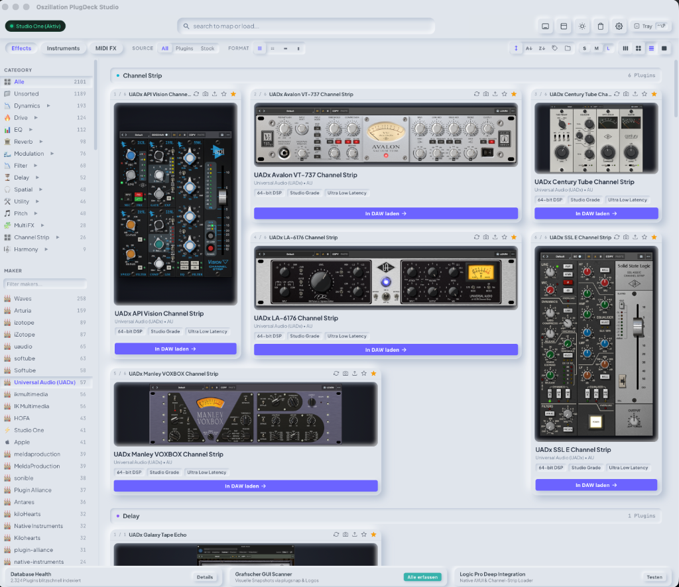Click upload icon on UADx Century Tube card
This screenshot has width=679, height=587.
pos(635,94)
